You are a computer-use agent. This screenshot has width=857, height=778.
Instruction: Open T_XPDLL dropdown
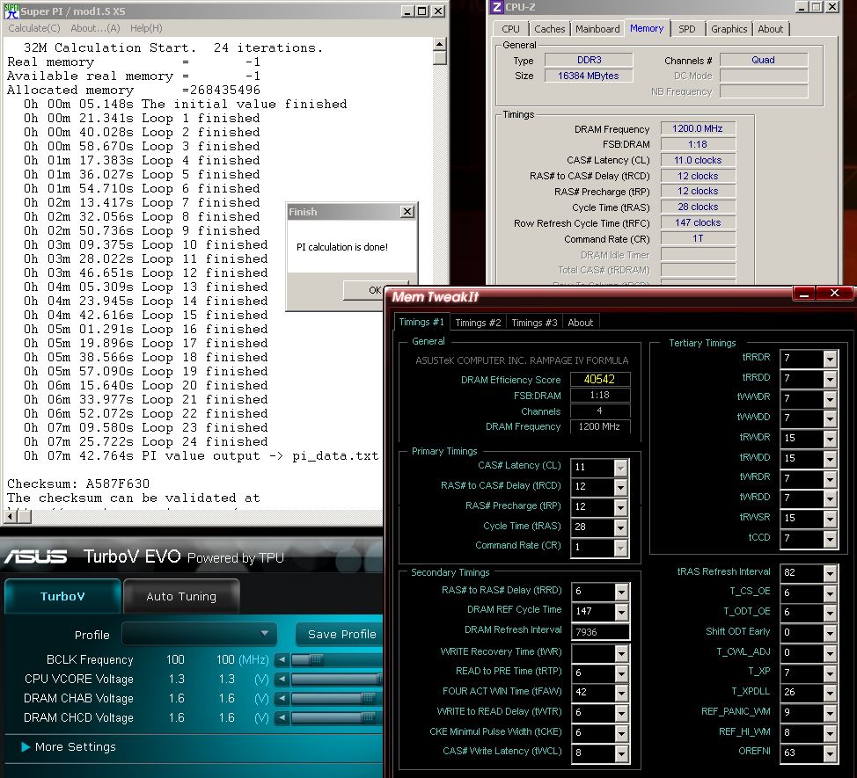pyautogui.click(x=830, y=692)
